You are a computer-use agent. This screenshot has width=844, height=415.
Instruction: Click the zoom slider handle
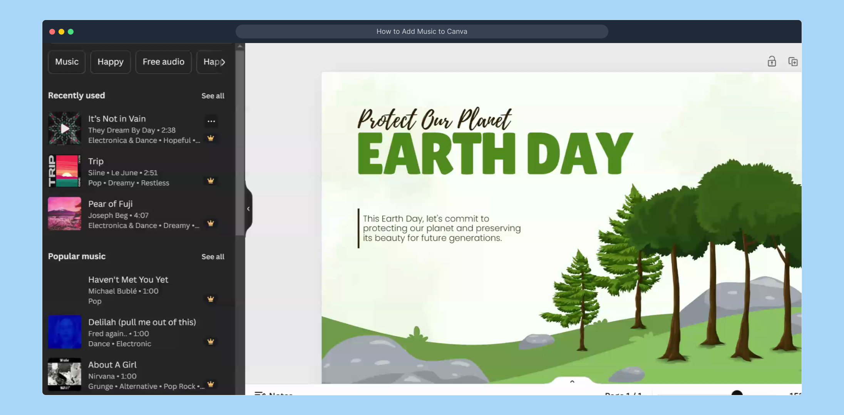click(737, 393)
